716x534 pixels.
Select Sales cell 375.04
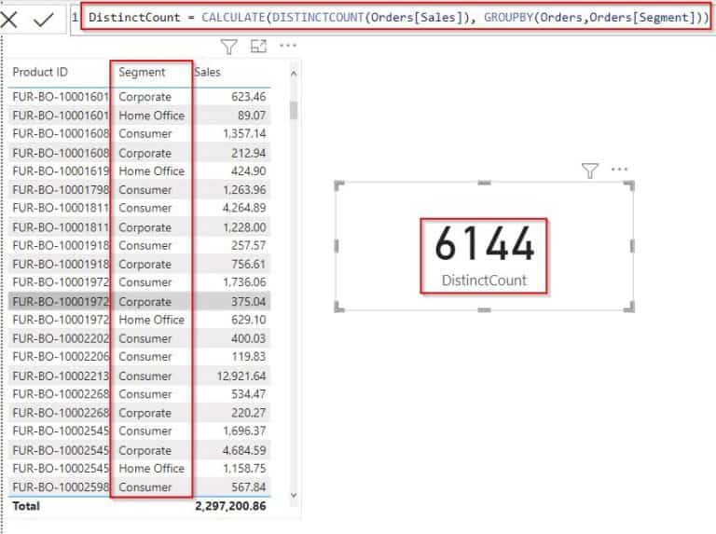point(248,302)
